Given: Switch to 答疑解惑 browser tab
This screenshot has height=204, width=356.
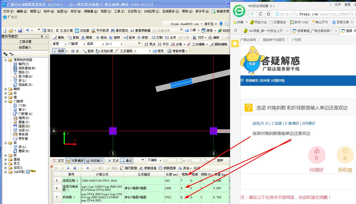Looking at the screenshot, I should pyautogui.click(x=315, y=31).
